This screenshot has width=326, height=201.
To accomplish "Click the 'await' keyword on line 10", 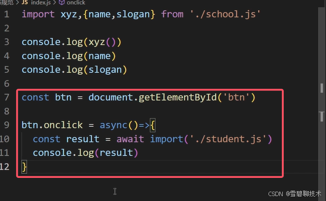I will [x=130, y=139].
